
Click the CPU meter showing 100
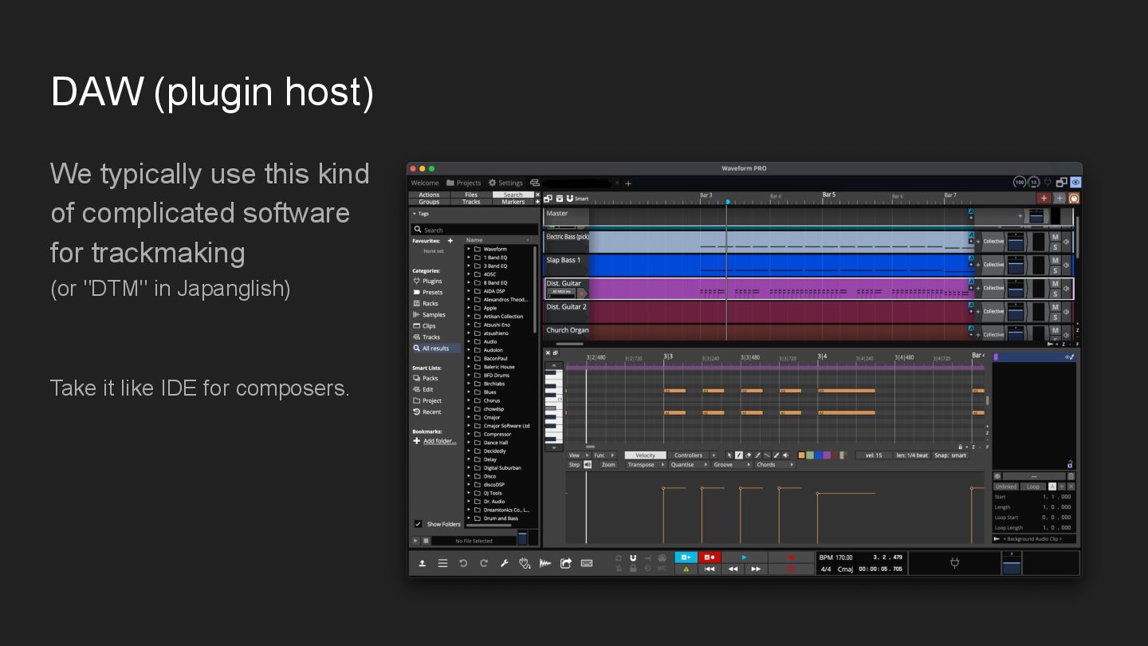click(1020, 183)
